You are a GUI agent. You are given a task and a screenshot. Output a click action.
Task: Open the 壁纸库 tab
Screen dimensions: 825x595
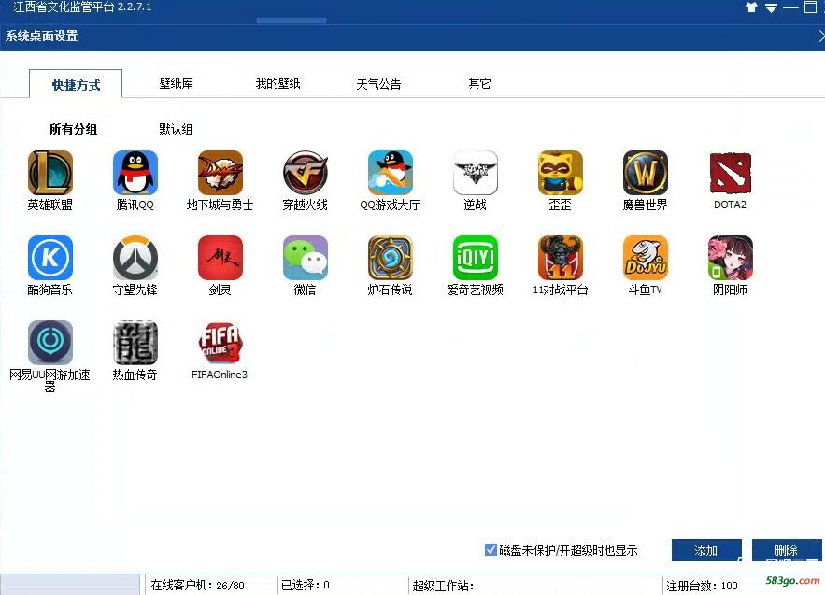point(177,83)
